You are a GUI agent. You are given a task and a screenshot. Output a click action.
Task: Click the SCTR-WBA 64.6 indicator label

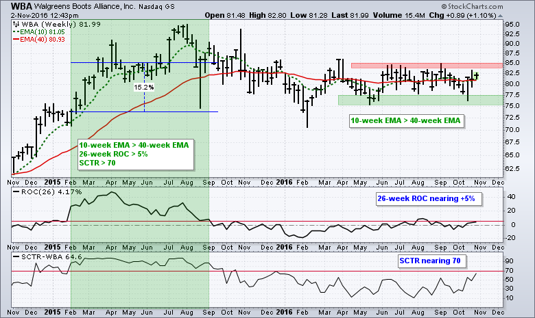pyautogui.click(x=51, y=256)
